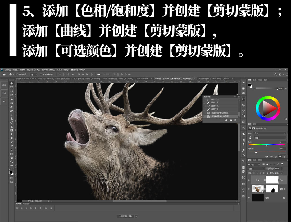The image size is (291, 222).
Task: Toggle lock all icon in Layers panel
Action: click(x=267, y=173)
